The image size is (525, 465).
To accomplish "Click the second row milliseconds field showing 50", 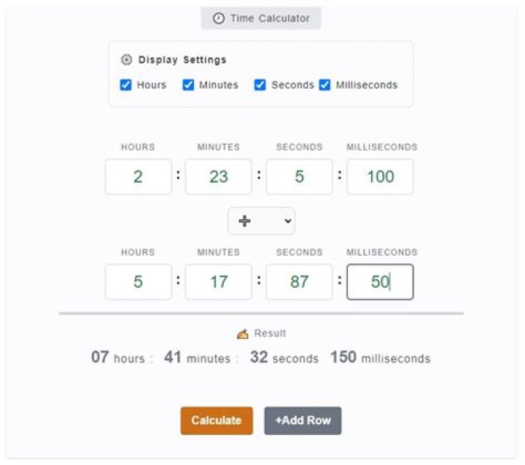I will click(x=381, y=282).
